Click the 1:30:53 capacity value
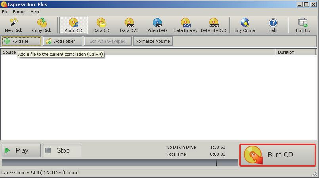 [218, 147]
